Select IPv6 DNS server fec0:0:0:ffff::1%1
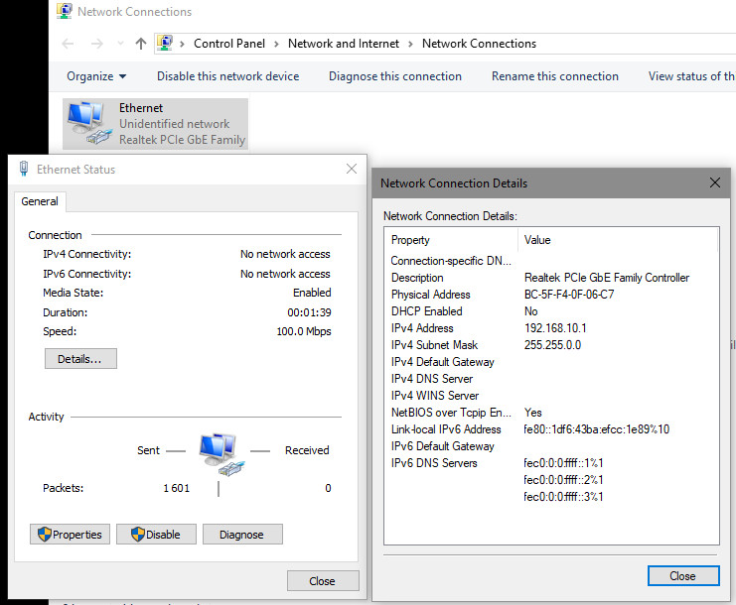 pyautogui.click(x=564, y=463)
